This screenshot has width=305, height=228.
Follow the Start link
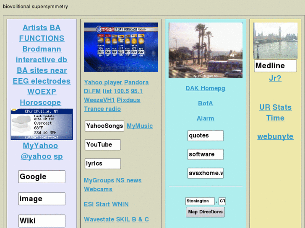[103, 204]
